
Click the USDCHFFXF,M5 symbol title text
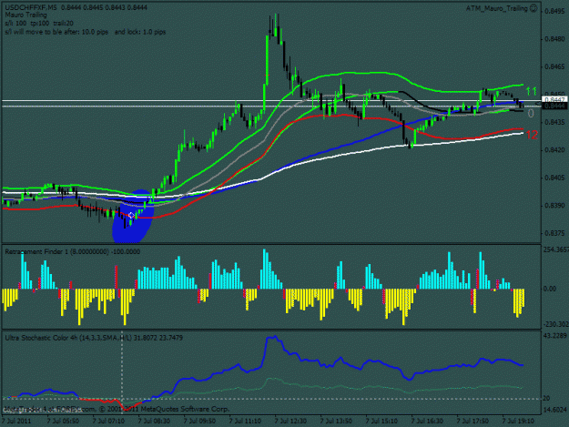click(x=32, y=7)
